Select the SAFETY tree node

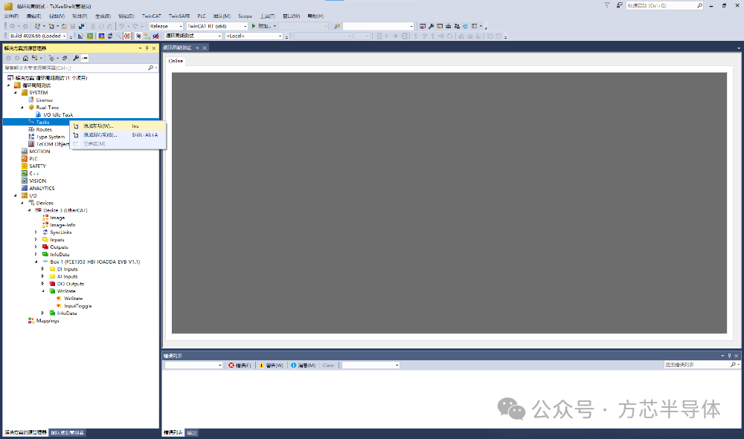coord(37,166)
